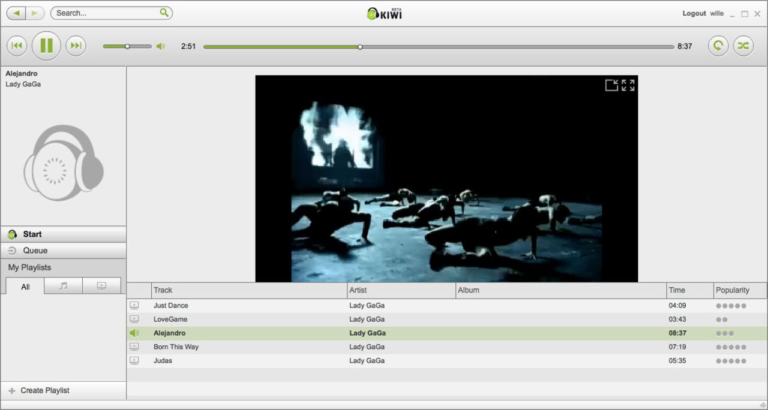The height and width of the screenshot is (410, 768).
Task: Go back to previous track
Action: click(x=17, y=46)
